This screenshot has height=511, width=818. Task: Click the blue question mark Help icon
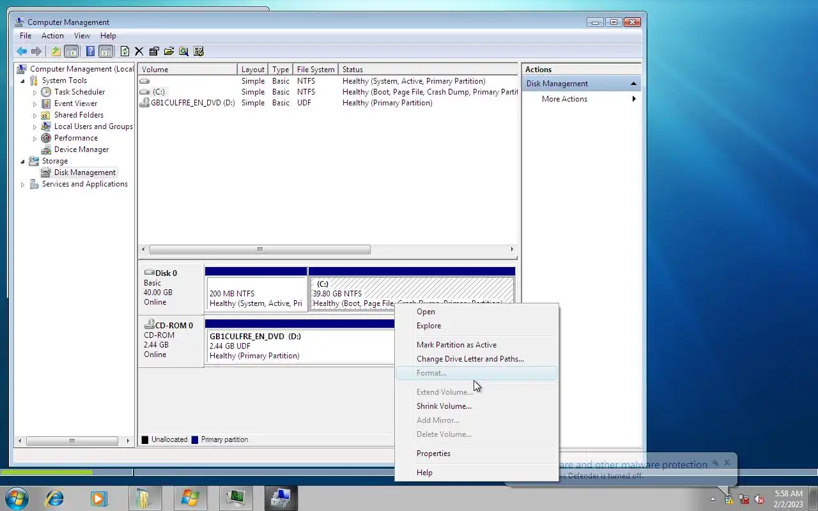pos(90,52)
